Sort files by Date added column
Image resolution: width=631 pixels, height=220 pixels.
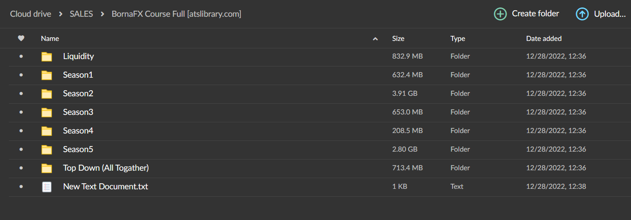pyautogui.click(x=544, y=39)
